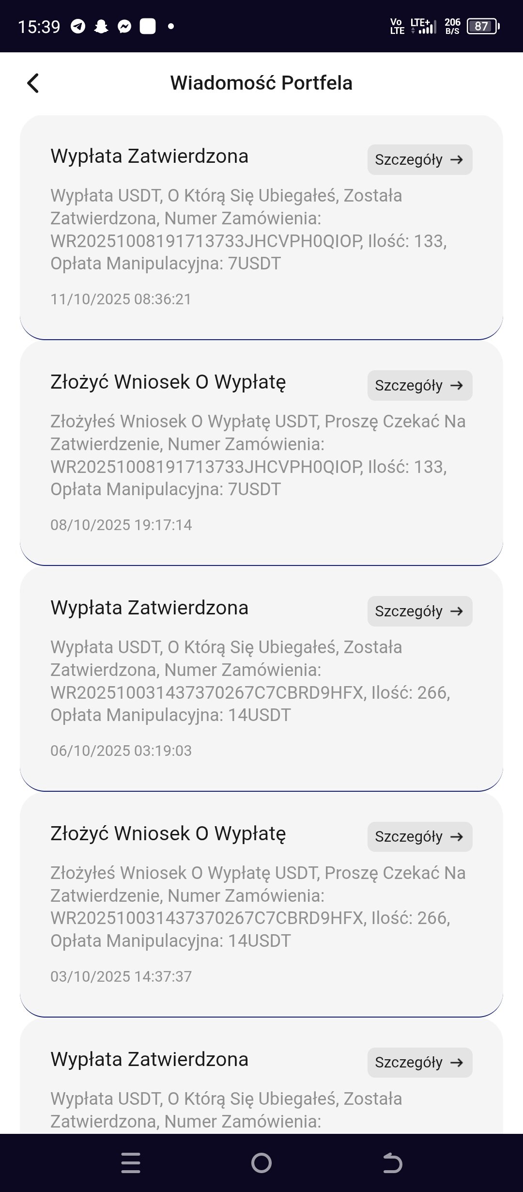The height and width of the screenshot is (1192, 523).
Task: Open Szczegóły for the 03/10/2025 withdrawal request
Action: 419,837
